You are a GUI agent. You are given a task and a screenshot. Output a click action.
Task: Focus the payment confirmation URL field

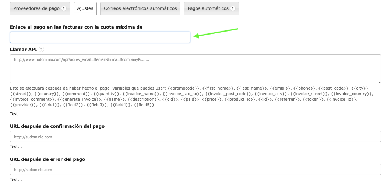tap(195, 137)
